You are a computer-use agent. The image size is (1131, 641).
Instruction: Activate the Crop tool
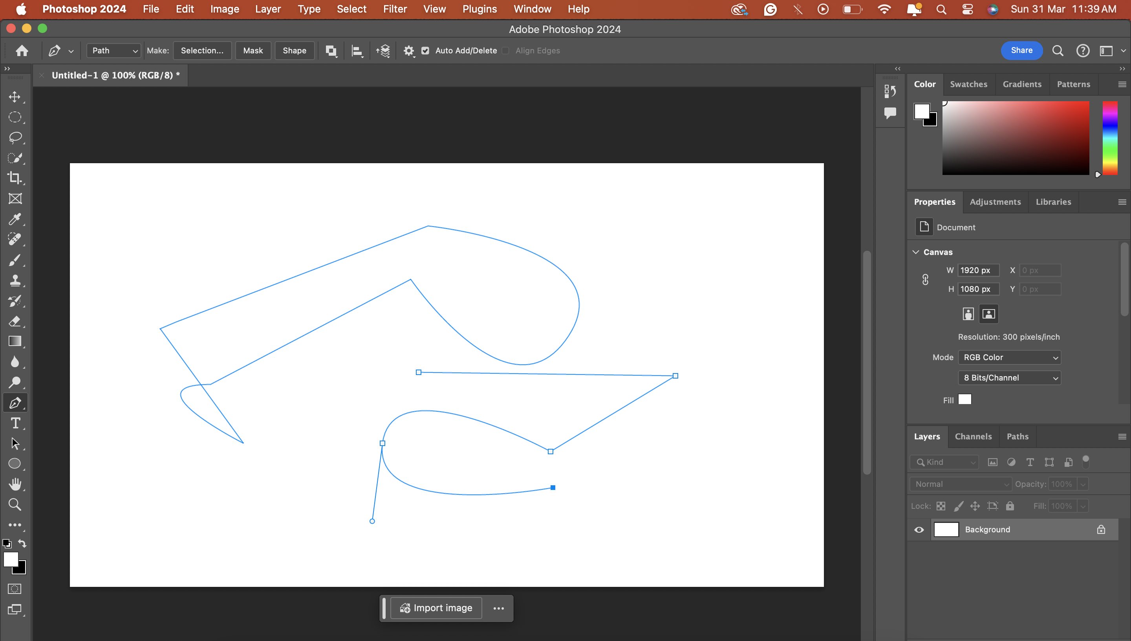coord(15,178)
